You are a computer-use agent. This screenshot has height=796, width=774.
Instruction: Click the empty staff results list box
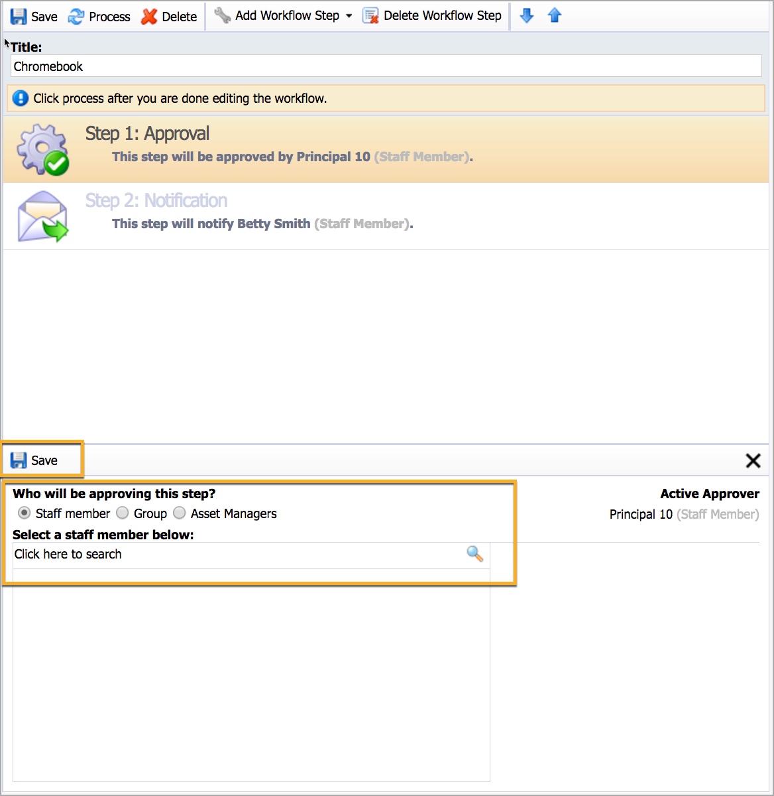point(251,675)
